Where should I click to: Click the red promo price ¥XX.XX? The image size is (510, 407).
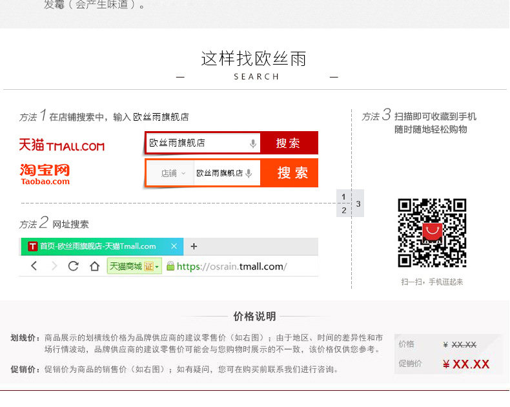pyautogui.click(x=466, y=364)
